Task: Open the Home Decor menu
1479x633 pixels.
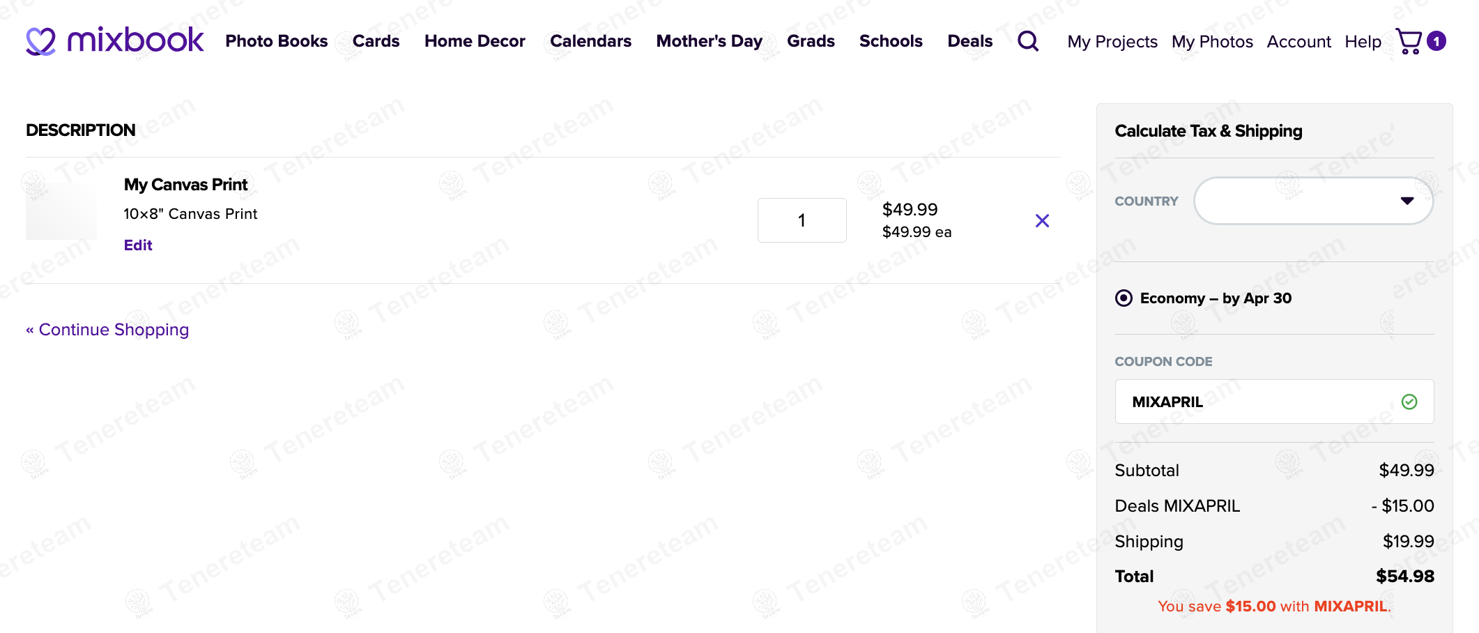Action: point(475,41)
